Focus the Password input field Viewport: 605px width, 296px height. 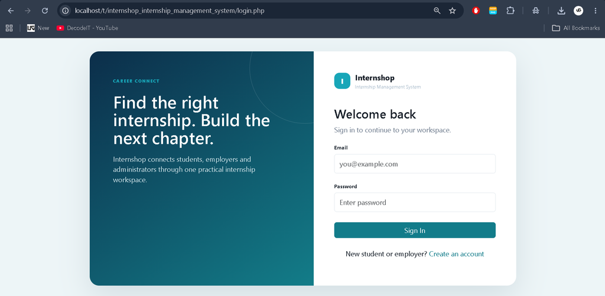(x=415, y=202)
